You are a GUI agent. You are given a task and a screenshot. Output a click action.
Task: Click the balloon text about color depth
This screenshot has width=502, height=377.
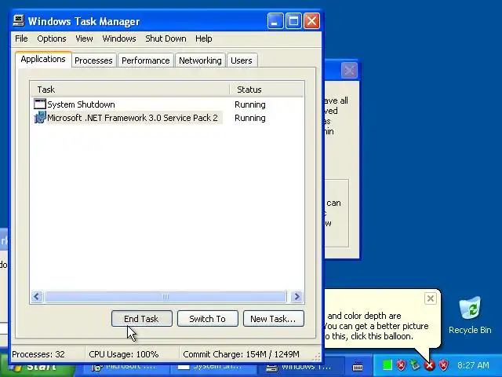[376, 326]
